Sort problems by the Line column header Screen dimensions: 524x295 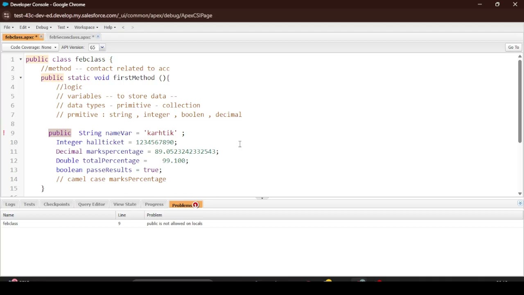pyautogui.click(x=130, y=215)
